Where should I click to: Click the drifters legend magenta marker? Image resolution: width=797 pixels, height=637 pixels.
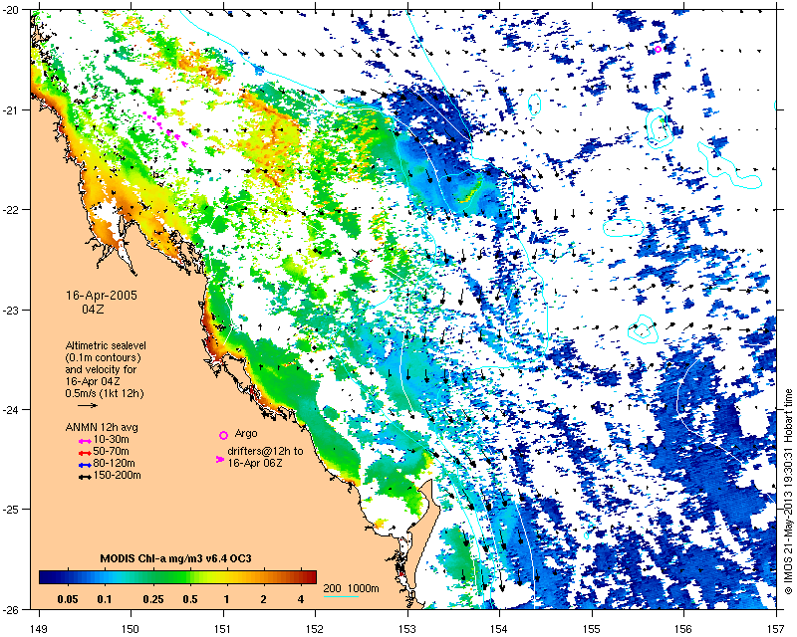point(220,459)
